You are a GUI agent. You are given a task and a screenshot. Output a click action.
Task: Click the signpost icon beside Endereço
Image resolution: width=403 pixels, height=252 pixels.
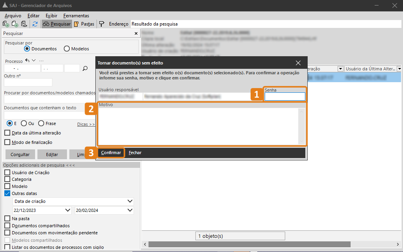click(102, 24)
